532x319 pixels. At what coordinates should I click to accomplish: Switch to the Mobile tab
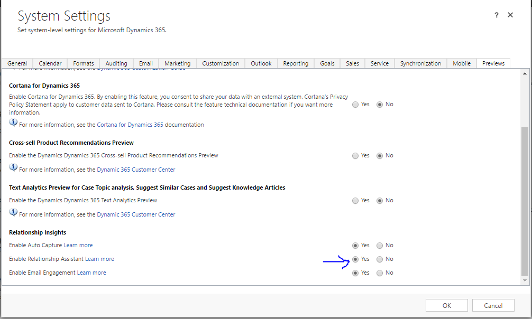462,63
